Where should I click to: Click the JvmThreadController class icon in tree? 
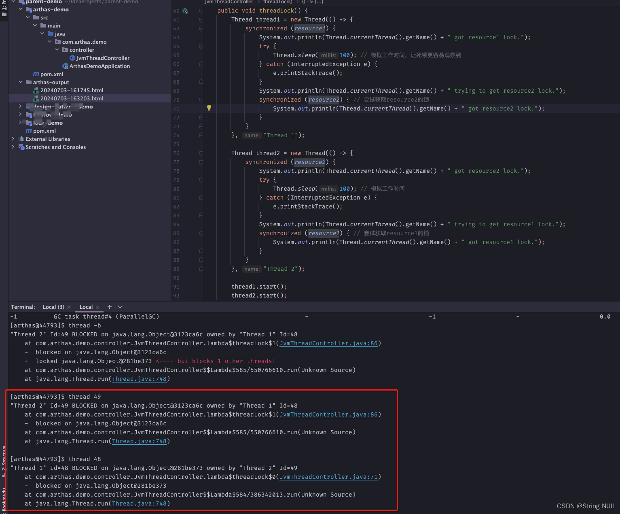[x=72, y=58]
